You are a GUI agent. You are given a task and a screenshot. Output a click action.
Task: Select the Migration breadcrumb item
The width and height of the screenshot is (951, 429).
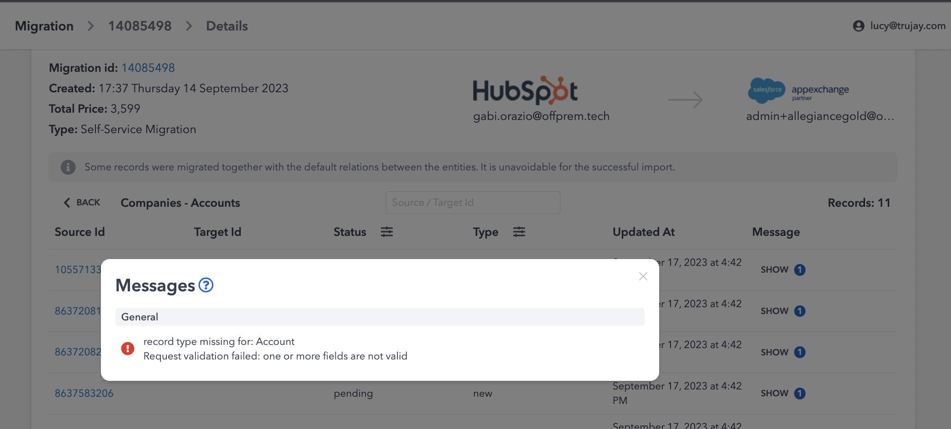point(44,26)
